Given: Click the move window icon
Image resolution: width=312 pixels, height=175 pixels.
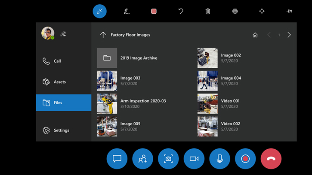Looking at the screenshot, I should pos(262,11).
